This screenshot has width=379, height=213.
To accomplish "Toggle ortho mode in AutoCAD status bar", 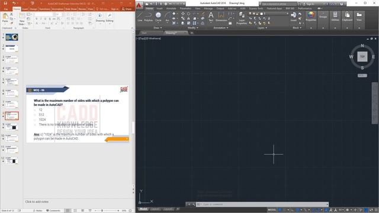I will (x=293, y=210).
